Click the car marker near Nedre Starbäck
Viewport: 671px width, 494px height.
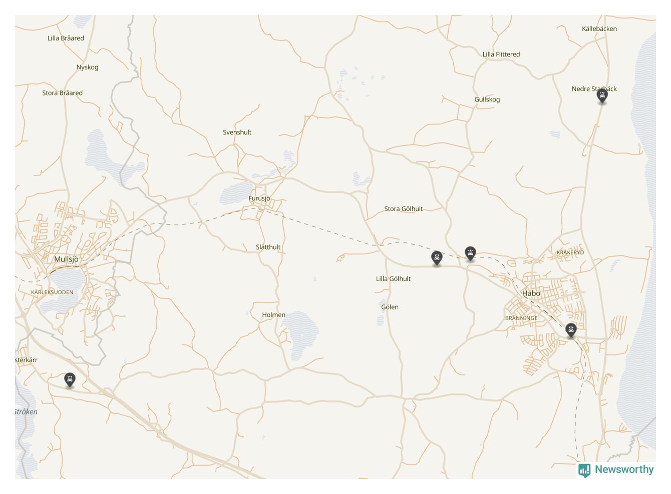[602, 96]
